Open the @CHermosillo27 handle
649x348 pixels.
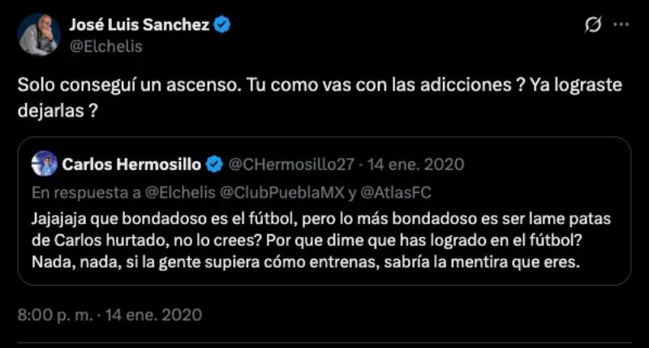[291, 164]
